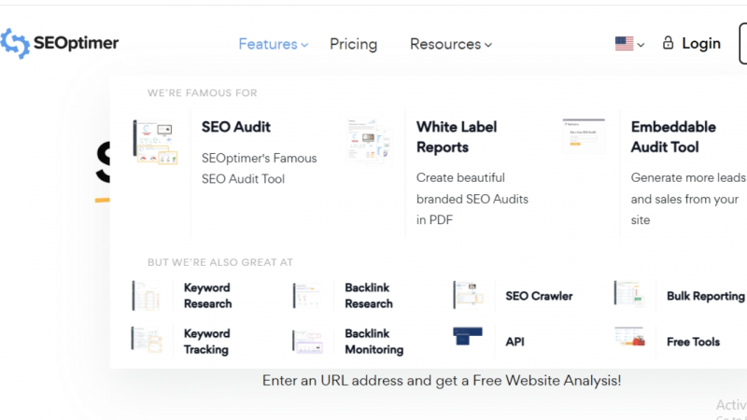Click the SEOptimer gear logo icon
Screen dimensions: 747x420
[15, 43]
